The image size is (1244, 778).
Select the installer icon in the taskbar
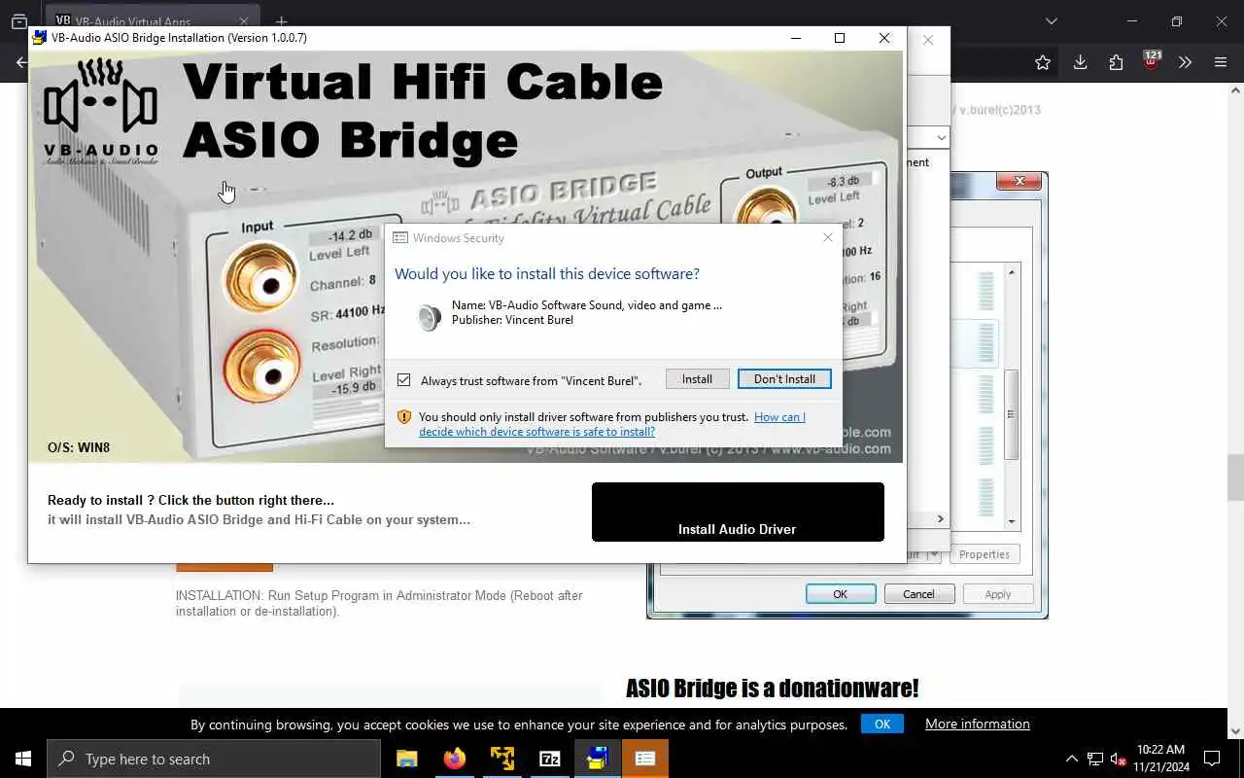(598, 759)
